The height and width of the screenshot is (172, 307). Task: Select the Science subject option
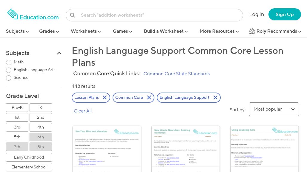(9, 78)
